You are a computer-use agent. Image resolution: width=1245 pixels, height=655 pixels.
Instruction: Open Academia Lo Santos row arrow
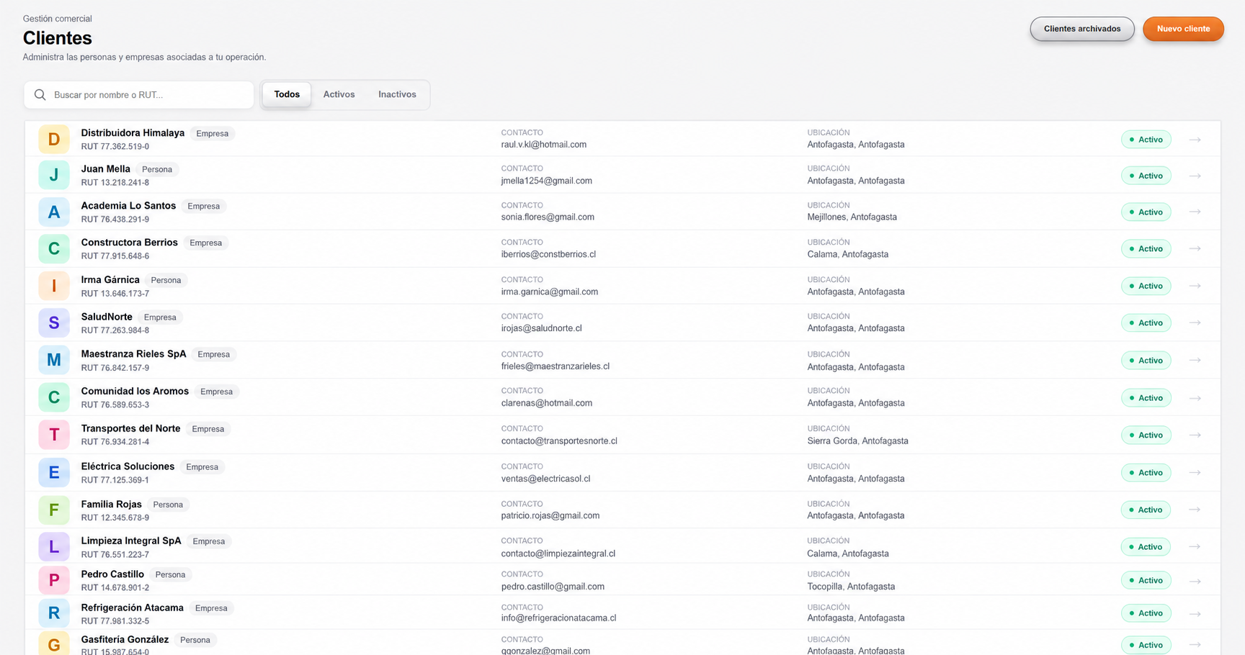[x=1195, y=212]
